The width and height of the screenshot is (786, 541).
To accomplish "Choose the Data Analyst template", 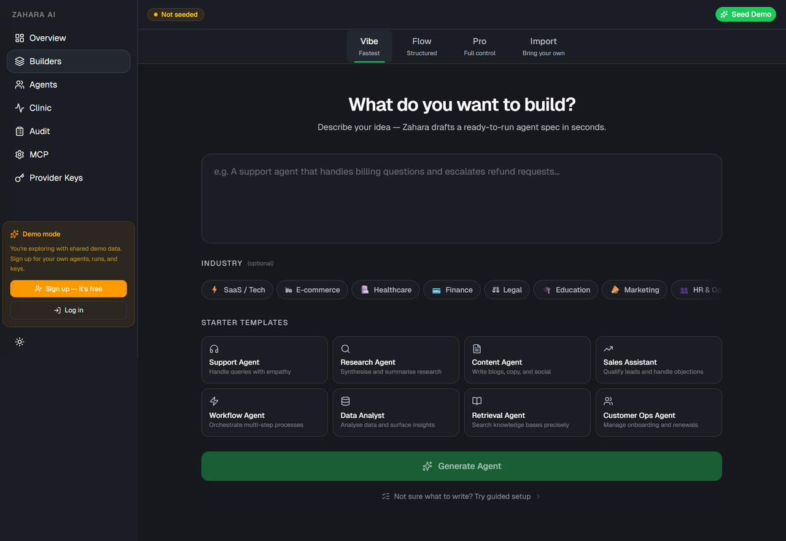I will pos(396,413).
